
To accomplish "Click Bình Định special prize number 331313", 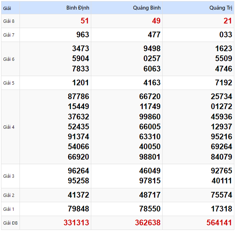I will [76, 223].
